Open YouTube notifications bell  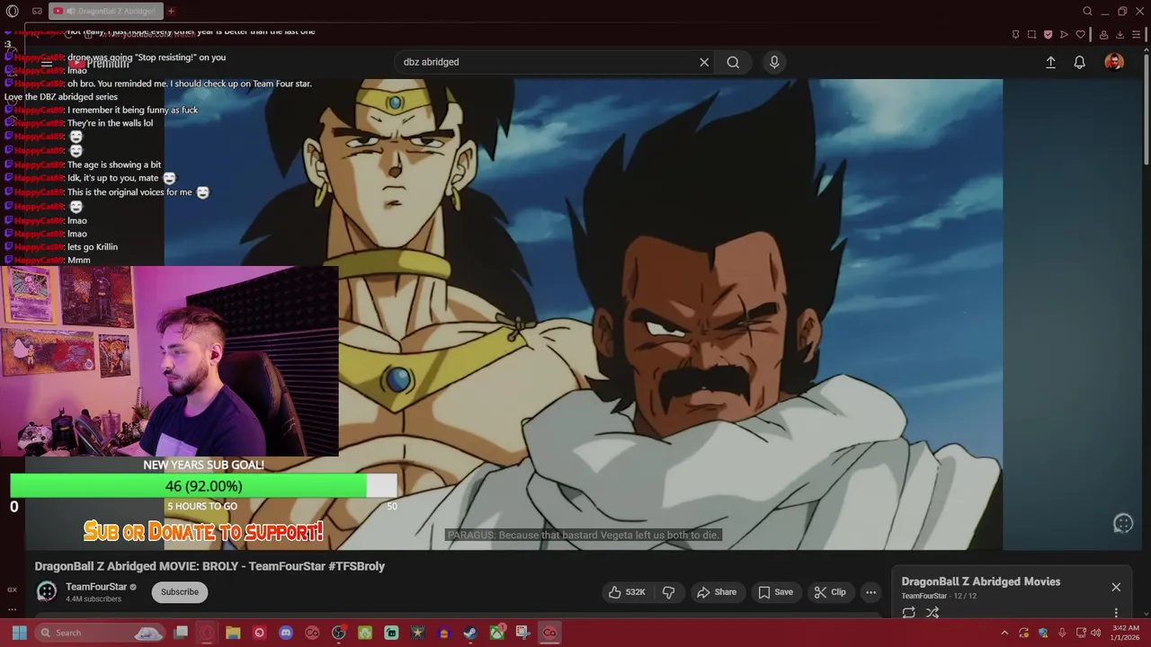point(1079,62)
